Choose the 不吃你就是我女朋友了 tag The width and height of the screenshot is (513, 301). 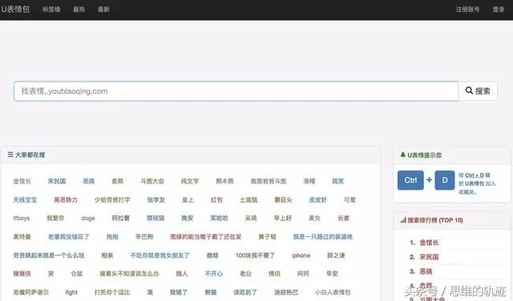click(160, 255)
